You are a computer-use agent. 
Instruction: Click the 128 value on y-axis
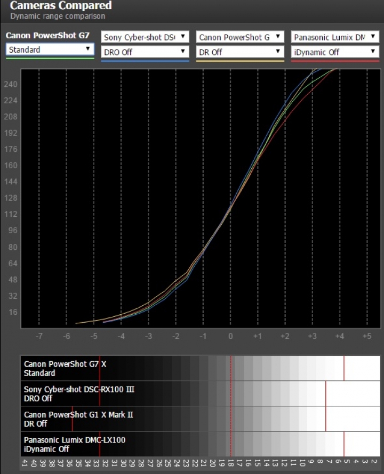pyautogui.click(x=11, y=198)
